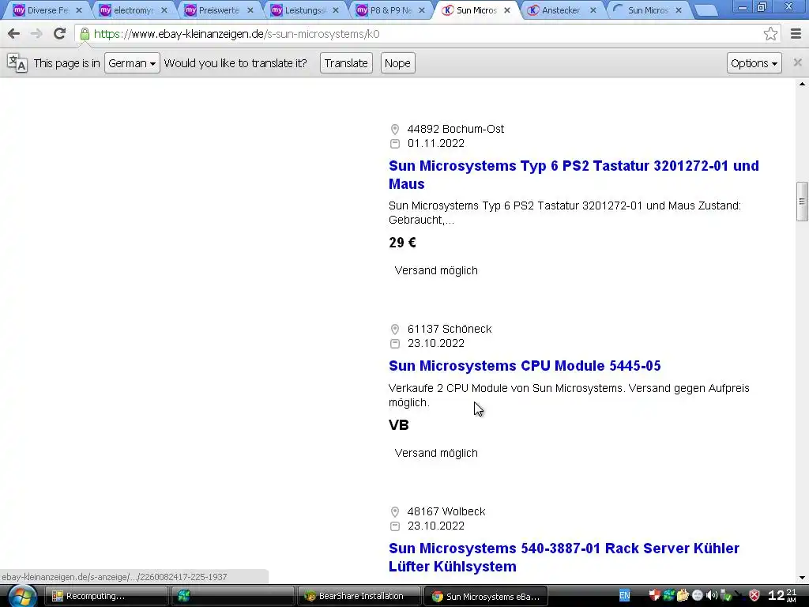This screenshot has width=809, height=607.
Task: Bookmark this page with the star icon
Action: [x=770, y=34]
